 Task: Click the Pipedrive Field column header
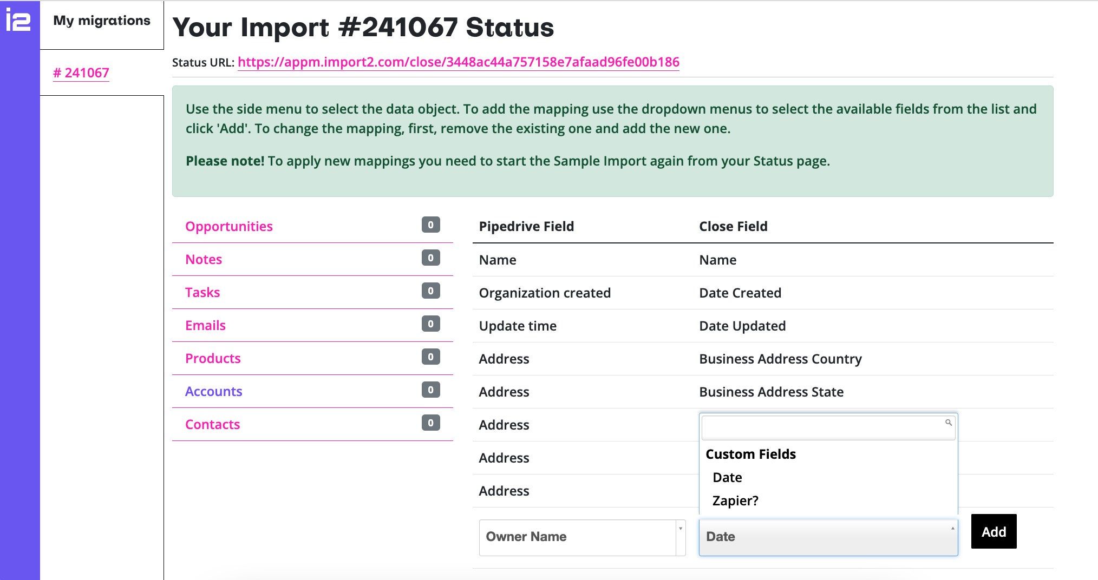[x=526, y=226]
